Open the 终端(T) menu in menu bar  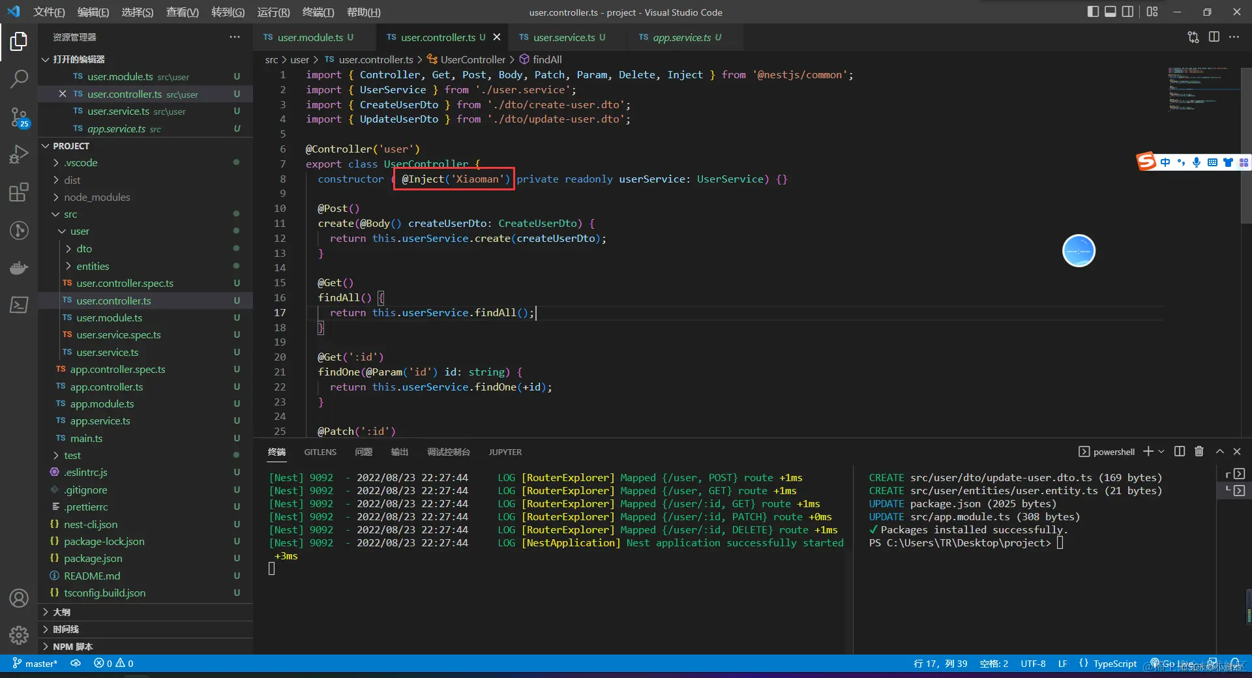pos(318,12)
